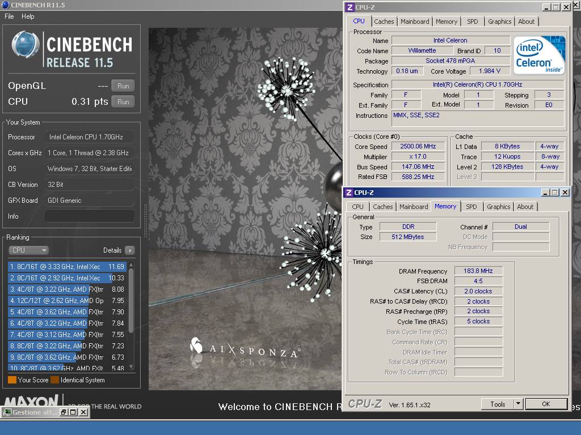Viewport: 581px width, 435px height.
Task: Minimize the lower CPU-Z window
Action: coord(545,193)
